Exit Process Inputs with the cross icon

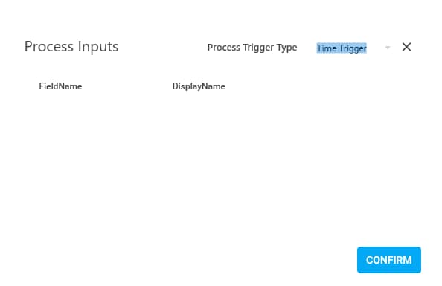coord(406,47)
